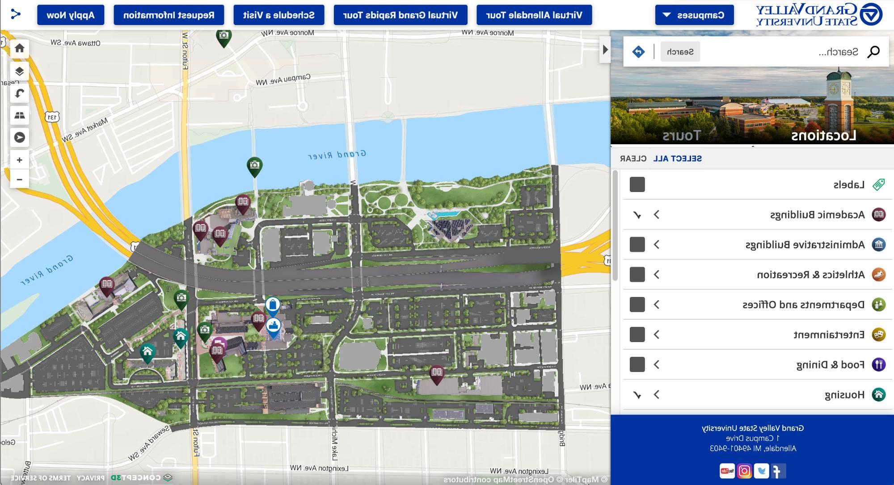Screen dimensions: 894x485
Task: Click Schedule a Visit
Action: (278, 15)
